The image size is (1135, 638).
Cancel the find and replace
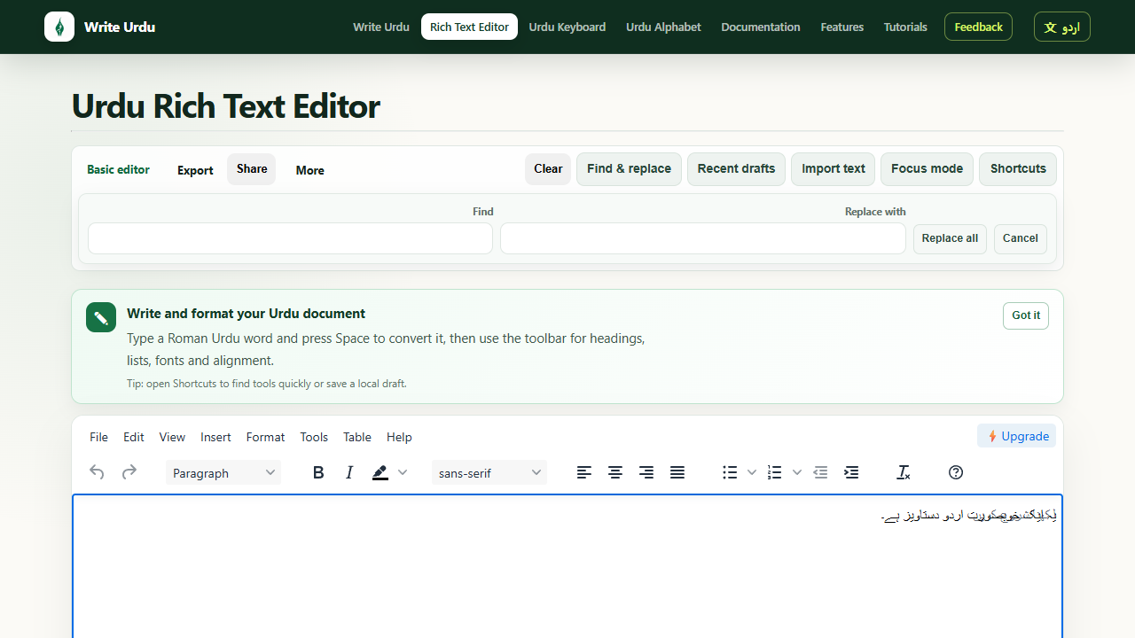pos(1021,238)
